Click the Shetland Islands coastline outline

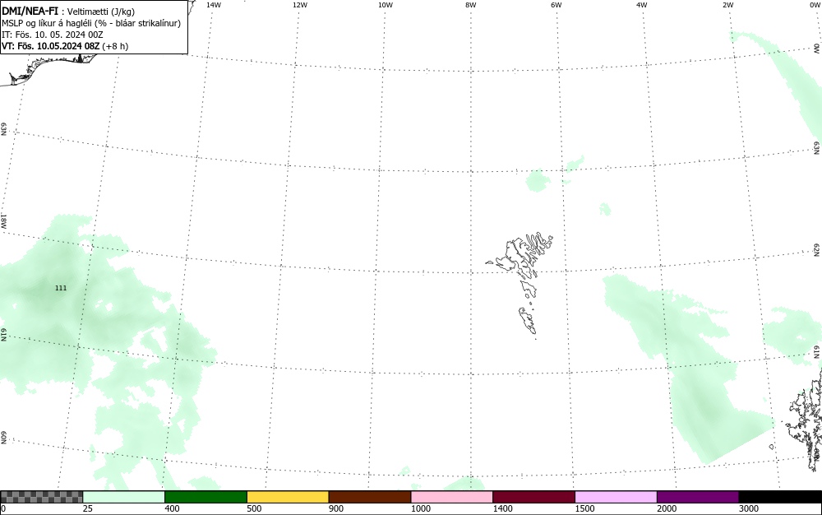[805, 420]
